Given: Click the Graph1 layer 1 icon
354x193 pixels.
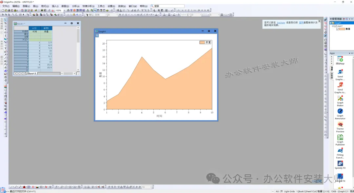Looking at the screenshot, I should pyautogui.click(x=97, y=35).
